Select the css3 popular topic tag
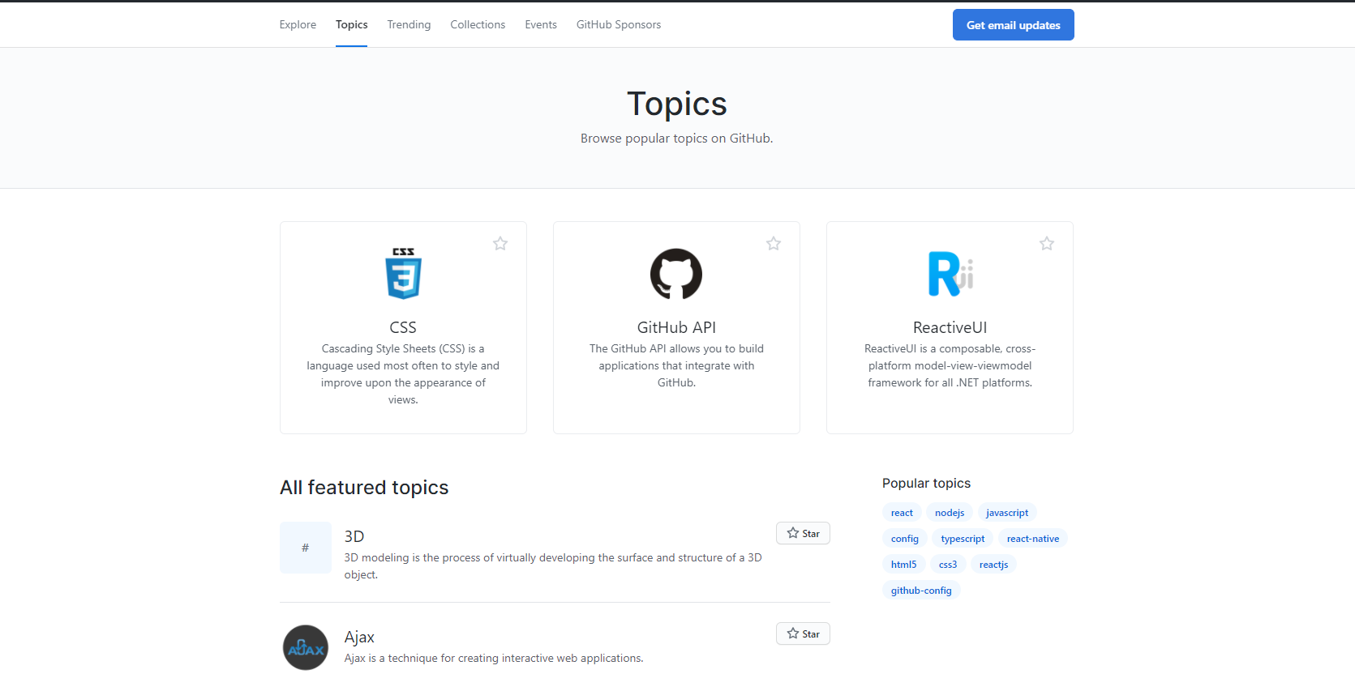This screenshot has width=1355, height=674. point(948,565)
